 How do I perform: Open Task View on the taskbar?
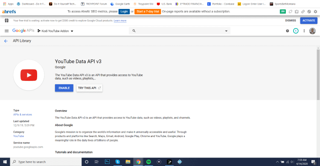coord(96,162)
